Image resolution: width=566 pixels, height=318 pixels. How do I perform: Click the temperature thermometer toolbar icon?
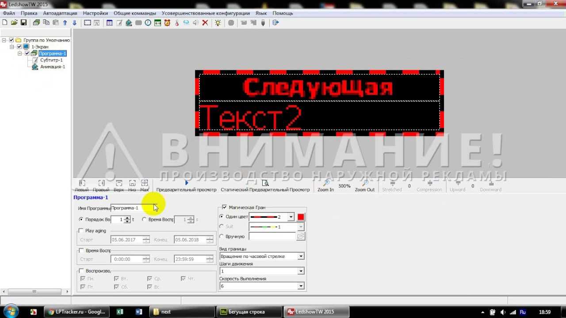[177, 23]
